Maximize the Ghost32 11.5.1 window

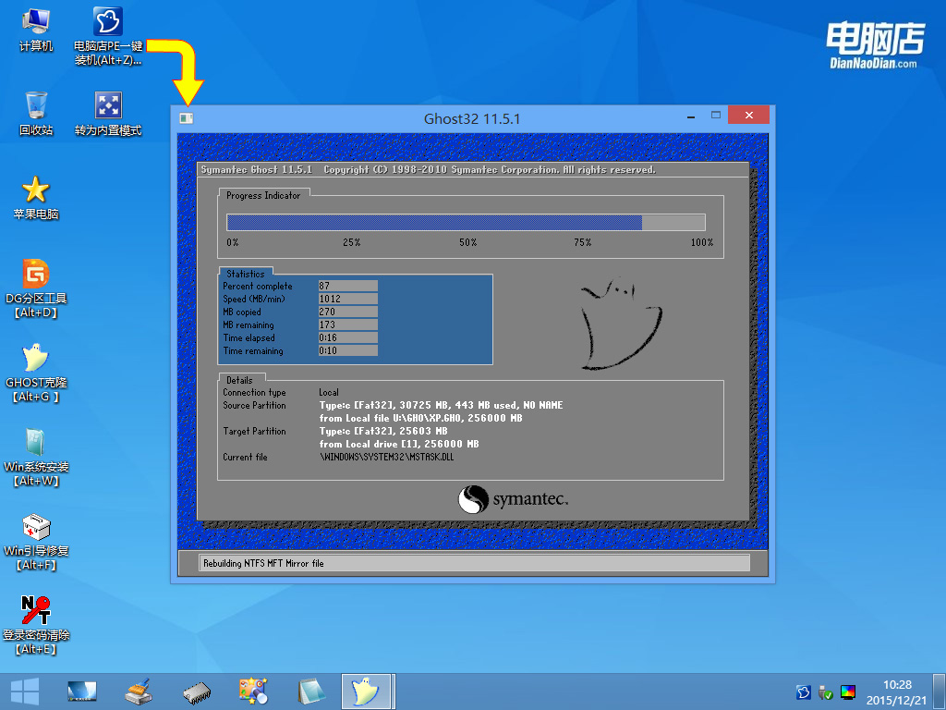[716, 115]
